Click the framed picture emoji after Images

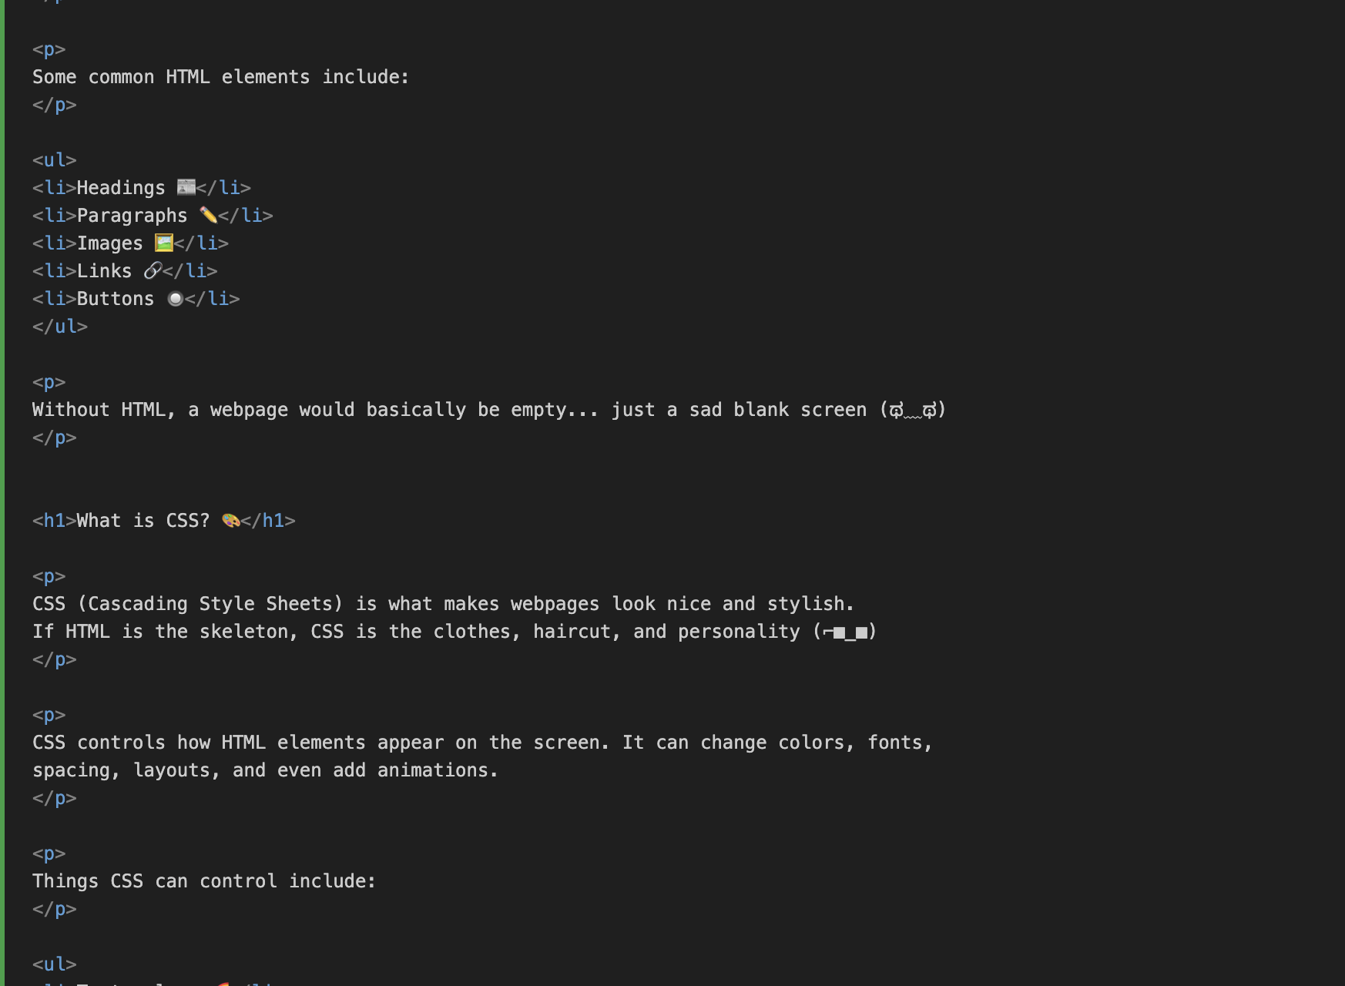163,243
